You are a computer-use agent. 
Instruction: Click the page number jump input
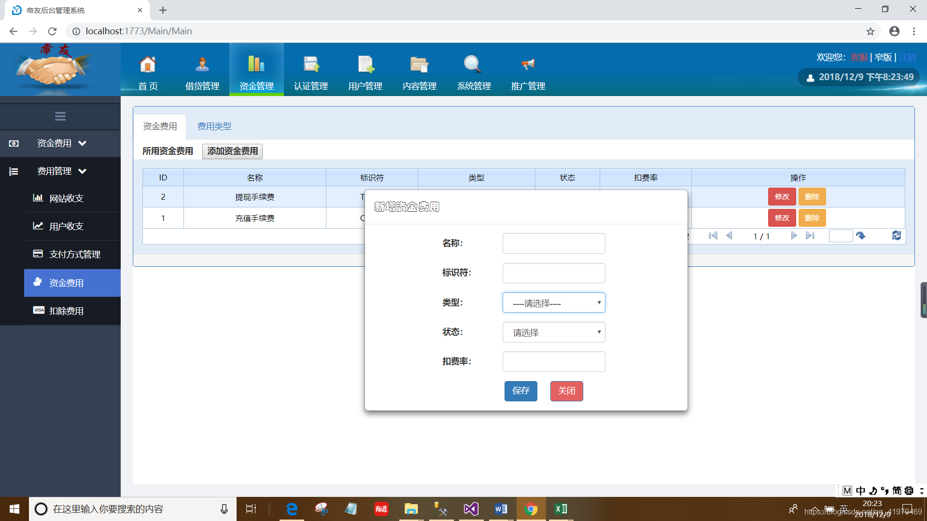click(x=841, y=236)
